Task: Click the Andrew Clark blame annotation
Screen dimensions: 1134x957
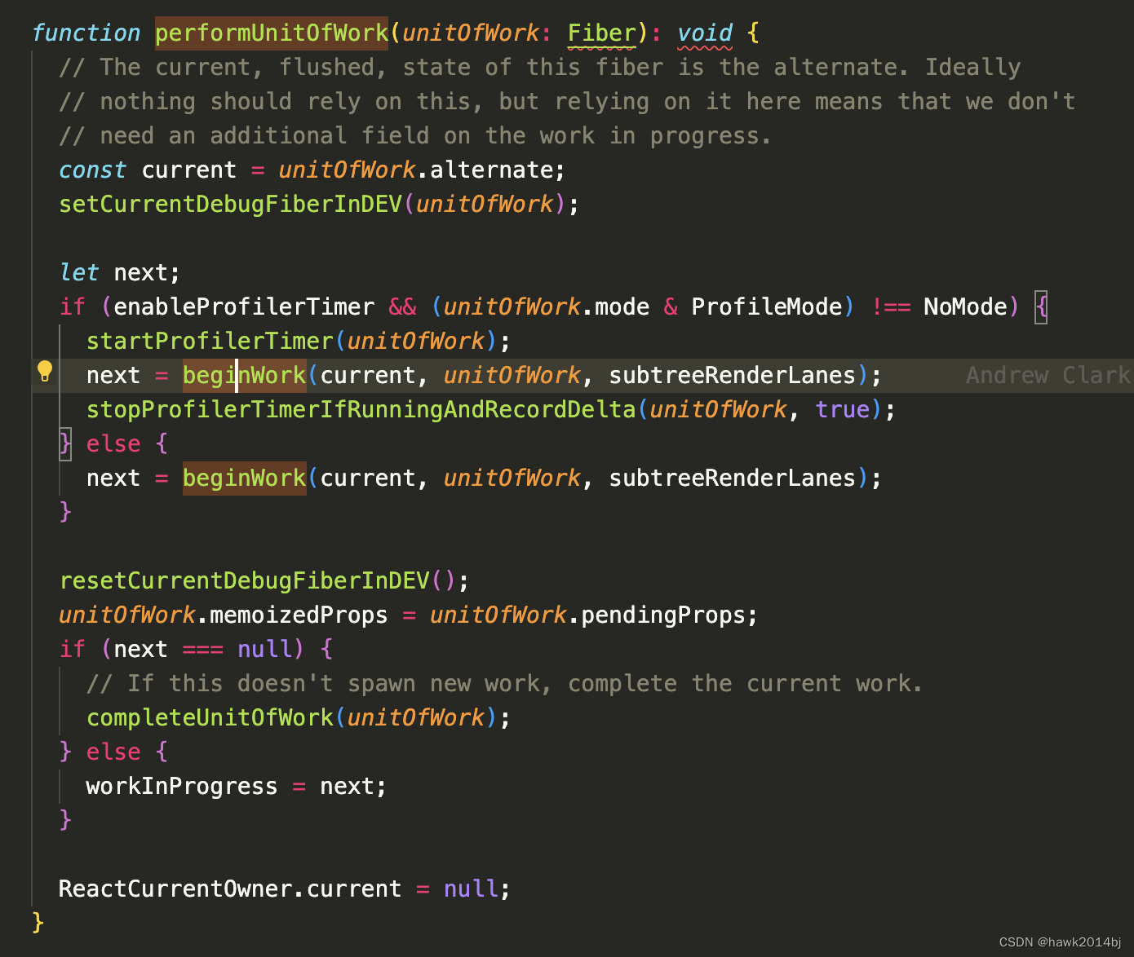Action: 1048,375
